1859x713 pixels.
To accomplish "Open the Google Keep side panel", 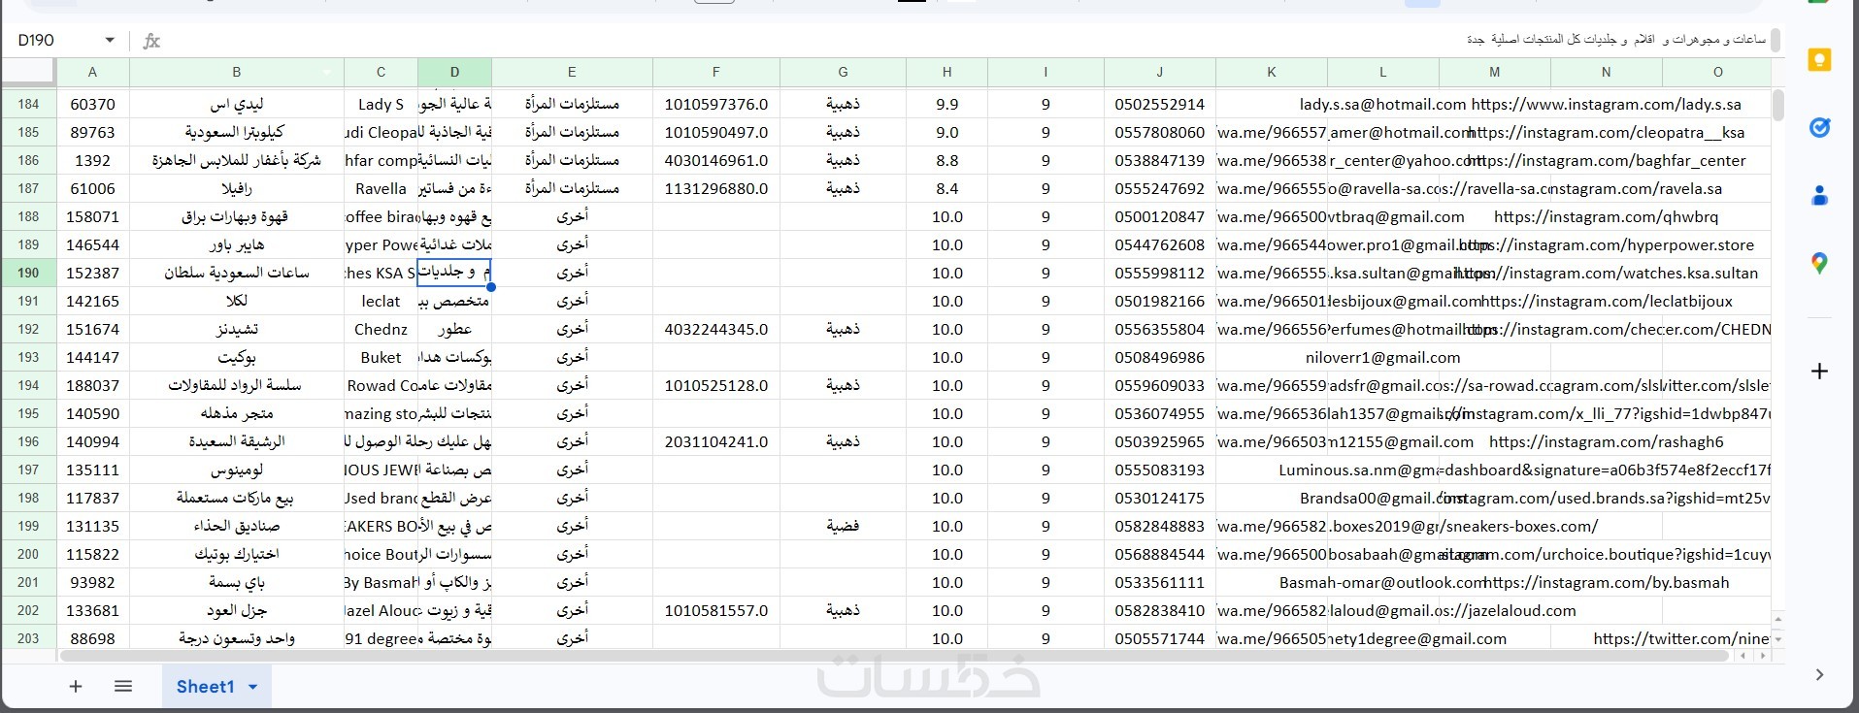I will tap(1819, 60).
